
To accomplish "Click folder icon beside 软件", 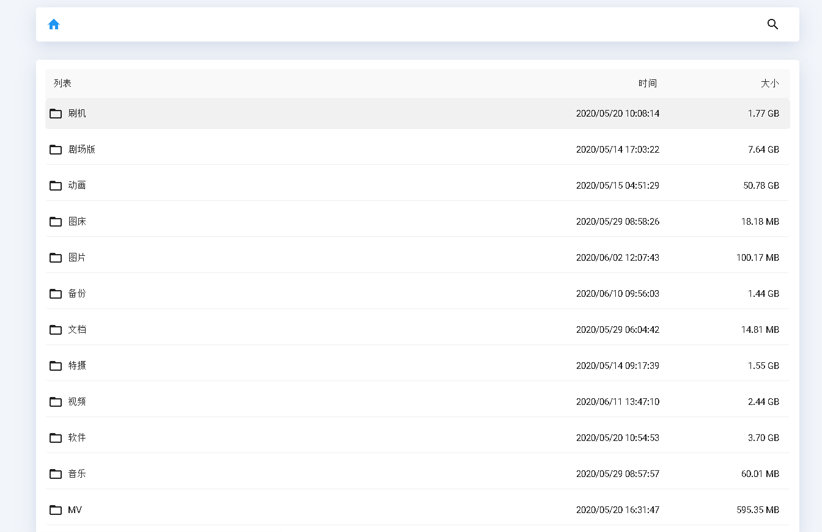I will (56, 438).
